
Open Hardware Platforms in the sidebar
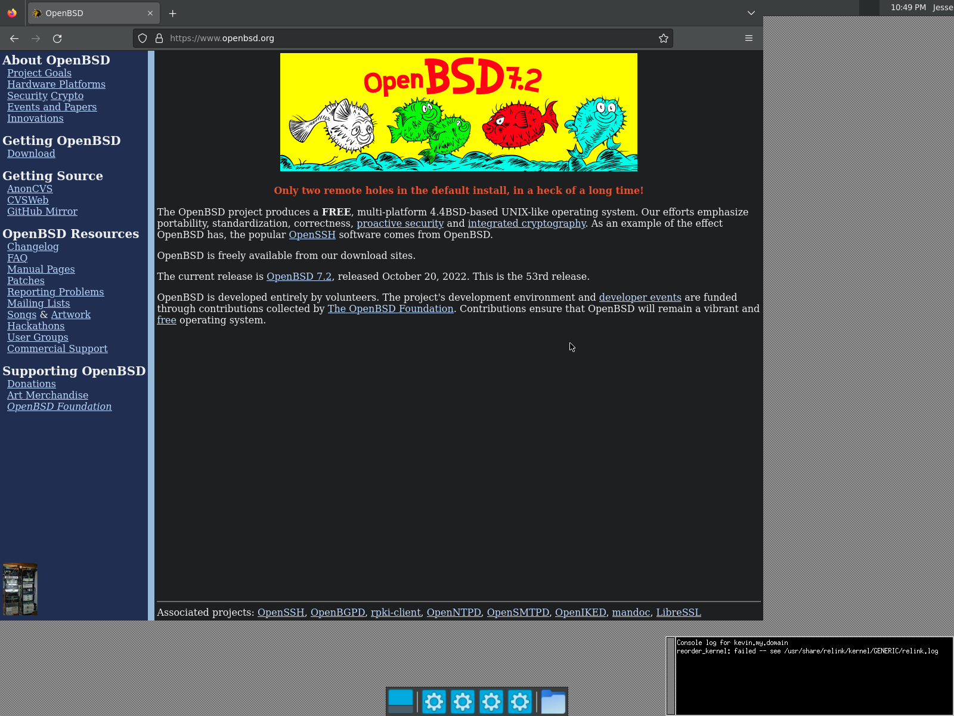(56, 84)
